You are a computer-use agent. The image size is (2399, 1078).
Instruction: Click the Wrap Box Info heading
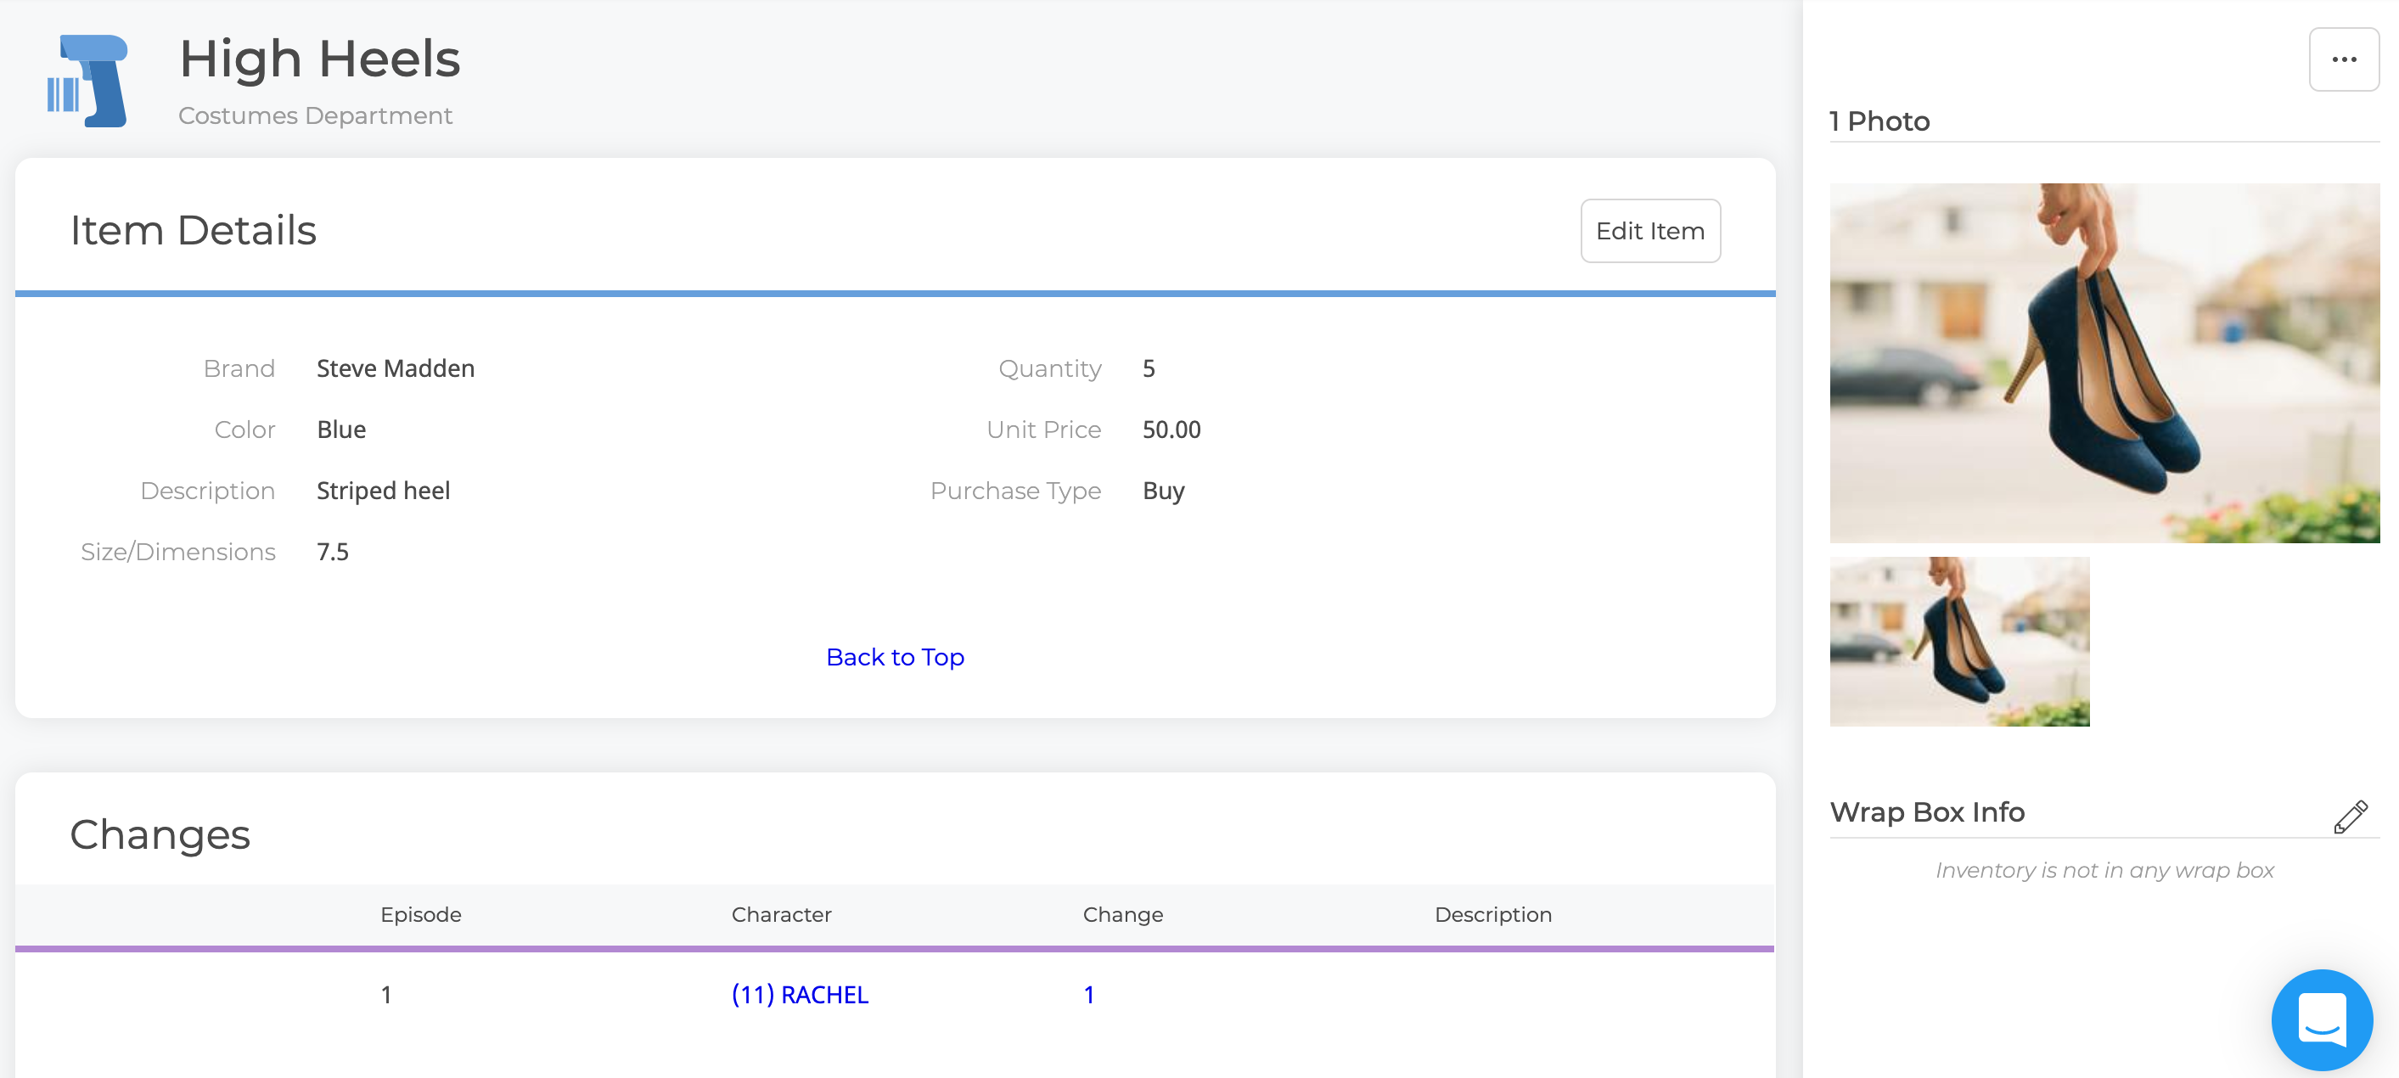1927,811
